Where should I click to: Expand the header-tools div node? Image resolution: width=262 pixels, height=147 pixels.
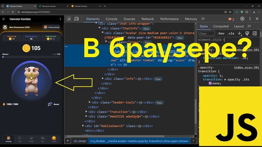point(90,102)
